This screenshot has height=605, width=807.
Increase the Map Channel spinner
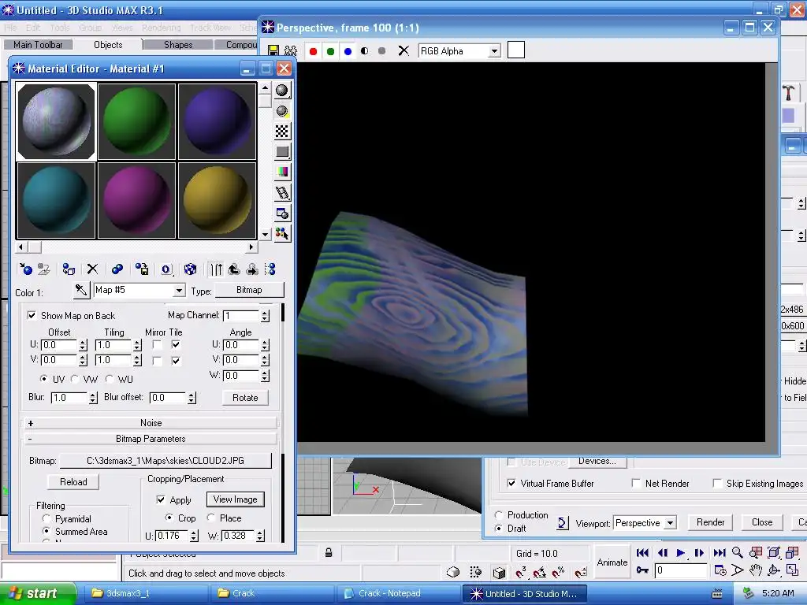pyautogui.click(x=265, y=313)
